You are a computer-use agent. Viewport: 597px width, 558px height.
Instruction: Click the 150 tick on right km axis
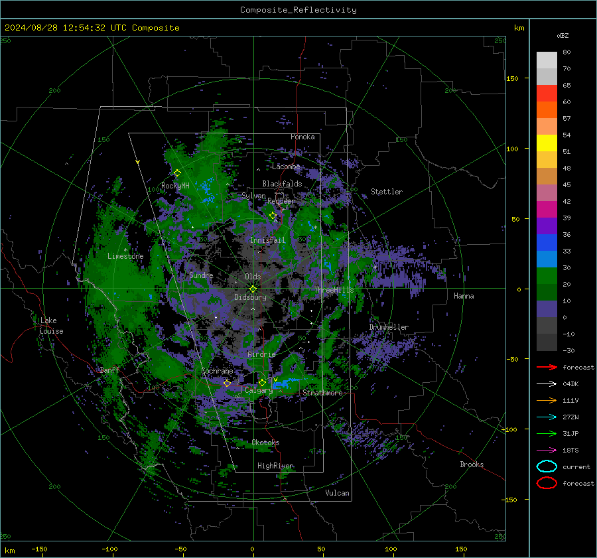click(x=512, y=78)
